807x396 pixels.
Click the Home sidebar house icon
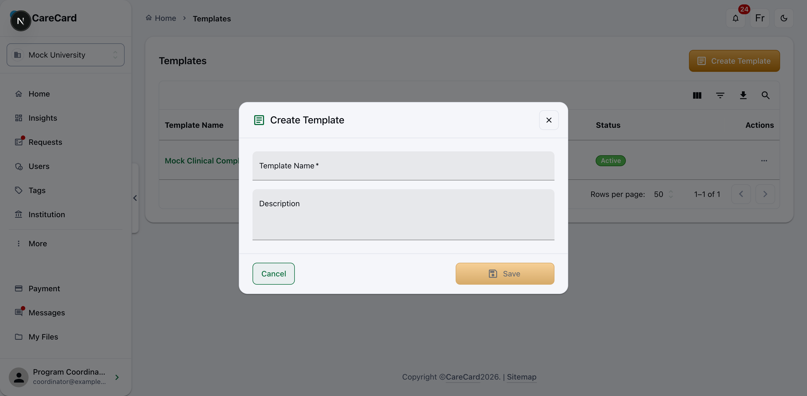click(18, 94)
